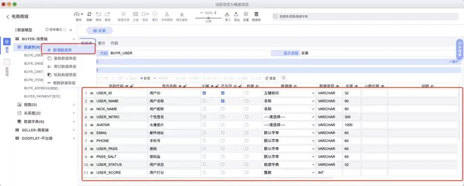Viewport: 464px width, 186px height.
Task: Check 自增 checkbox for USER_SCORE row
Action: click(247, 172)
